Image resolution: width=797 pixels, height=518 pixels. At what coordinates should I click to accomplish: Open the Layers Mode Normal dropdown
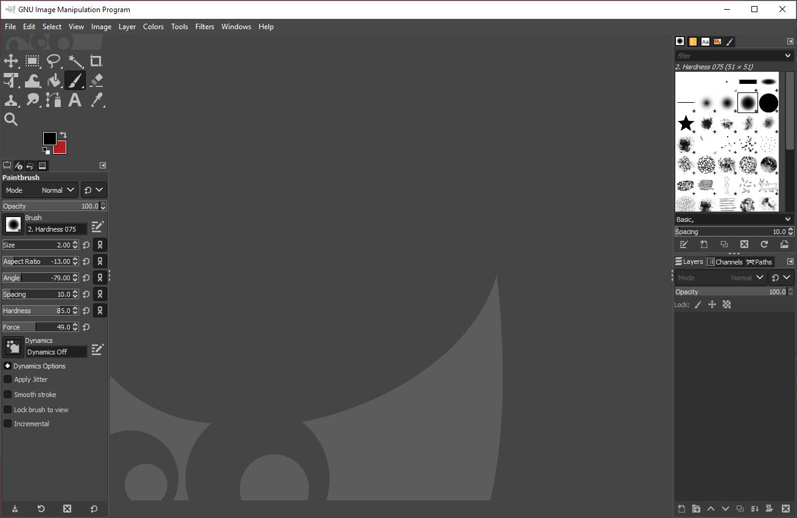coord(720,278)
